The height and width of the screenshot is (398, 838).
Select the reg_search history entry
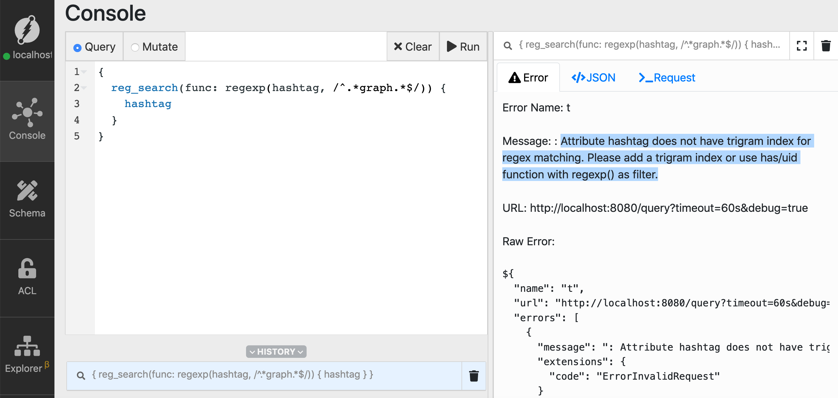point(264,376)
